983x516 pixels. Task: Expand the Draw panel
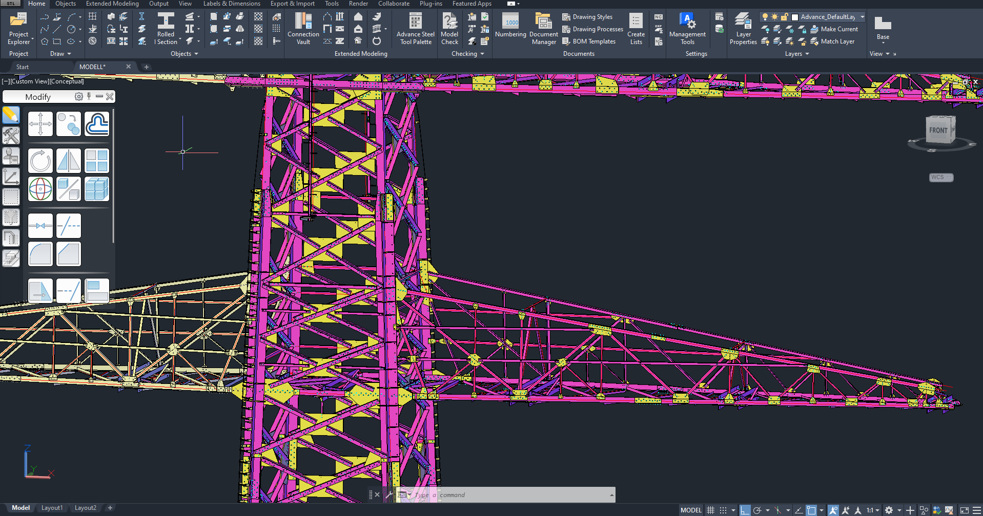tap(60, 54)
